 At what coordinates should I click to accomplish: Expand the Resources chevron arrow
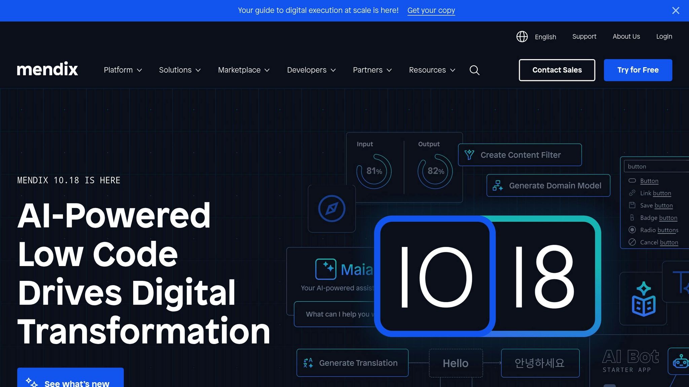pyautogui.click(x=453, y=70)
